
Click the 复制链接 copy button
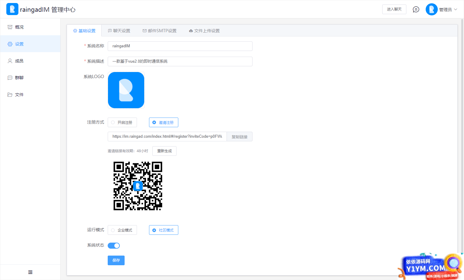click(x=240, y=137)
